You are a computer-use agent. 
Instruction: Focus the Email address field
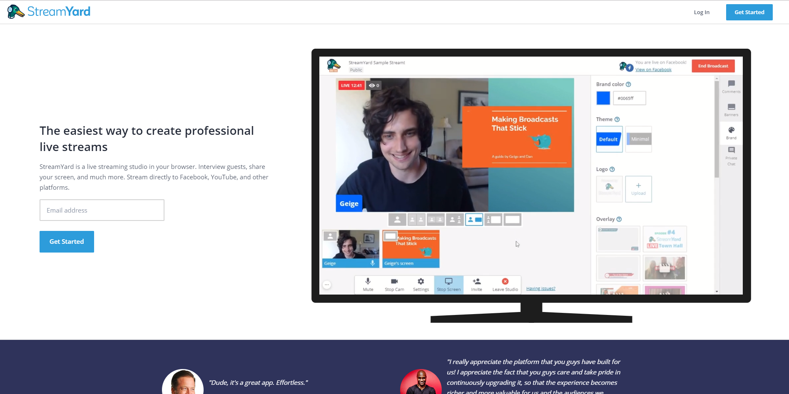coord(102,210)
